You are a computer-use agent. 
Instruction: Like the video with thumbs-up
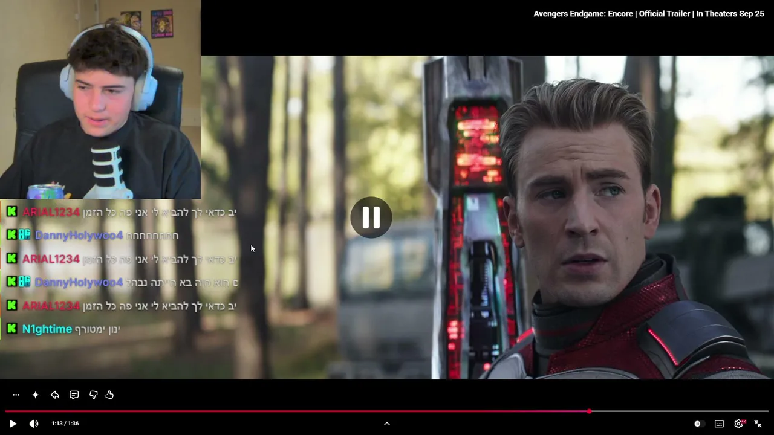pos(109,395)
